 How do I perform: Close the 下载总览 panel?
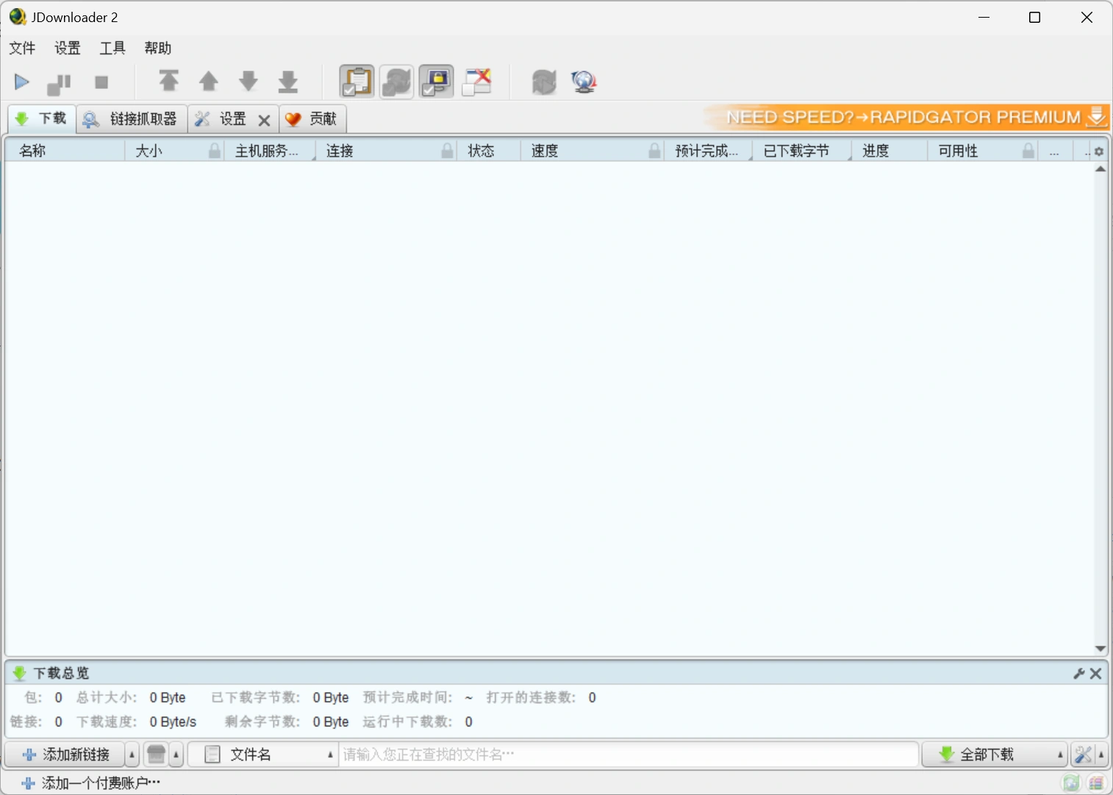click(x=1096, y=674)
